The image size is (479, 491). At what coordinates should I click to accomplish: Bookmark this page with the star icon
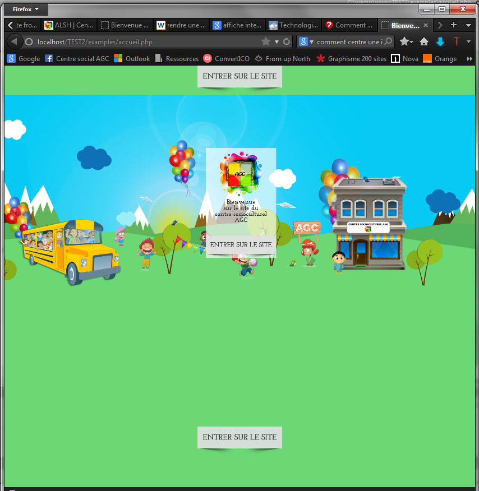[x=266, y=42]
